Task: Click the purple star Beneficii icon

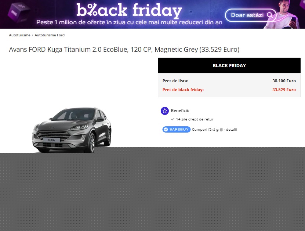Action: coord(165,111)
